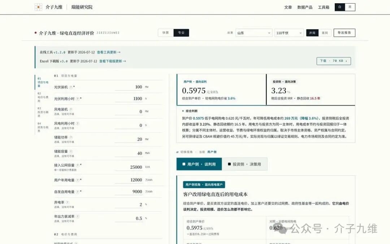Open the 山东 province dropdown
Screen dimensions: 390x244
click(x=254, y=33)
